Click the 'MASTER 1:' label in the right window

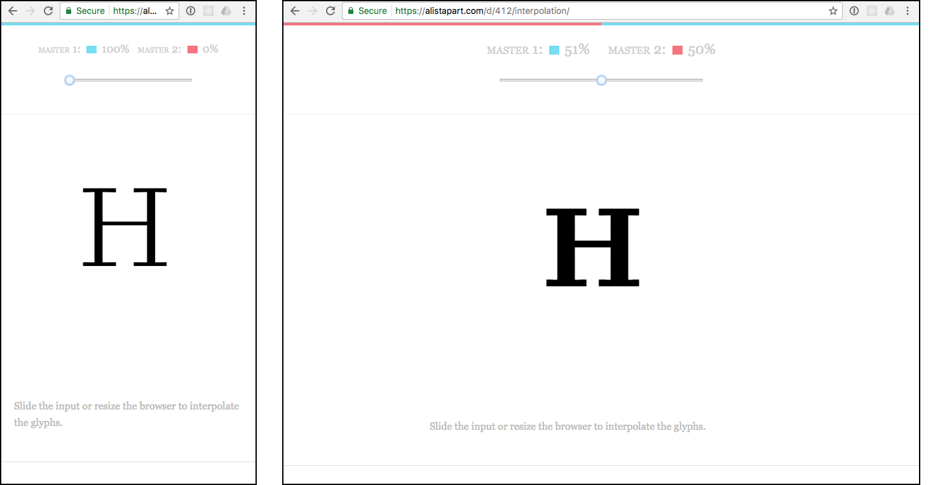tap(515, 51)
